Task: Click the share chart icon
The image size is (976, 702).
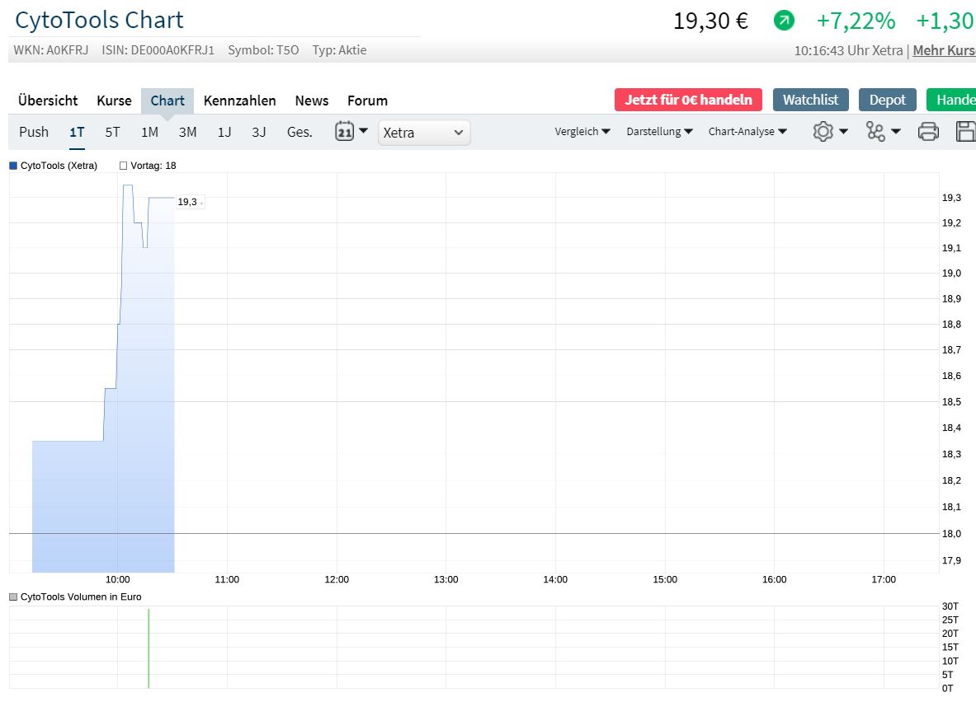Action: tap(876, 132)
